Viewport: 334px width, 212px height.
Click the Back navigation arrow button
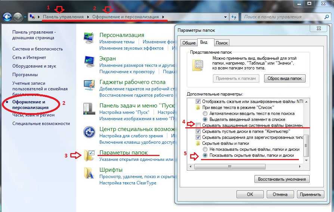(7, 17)
